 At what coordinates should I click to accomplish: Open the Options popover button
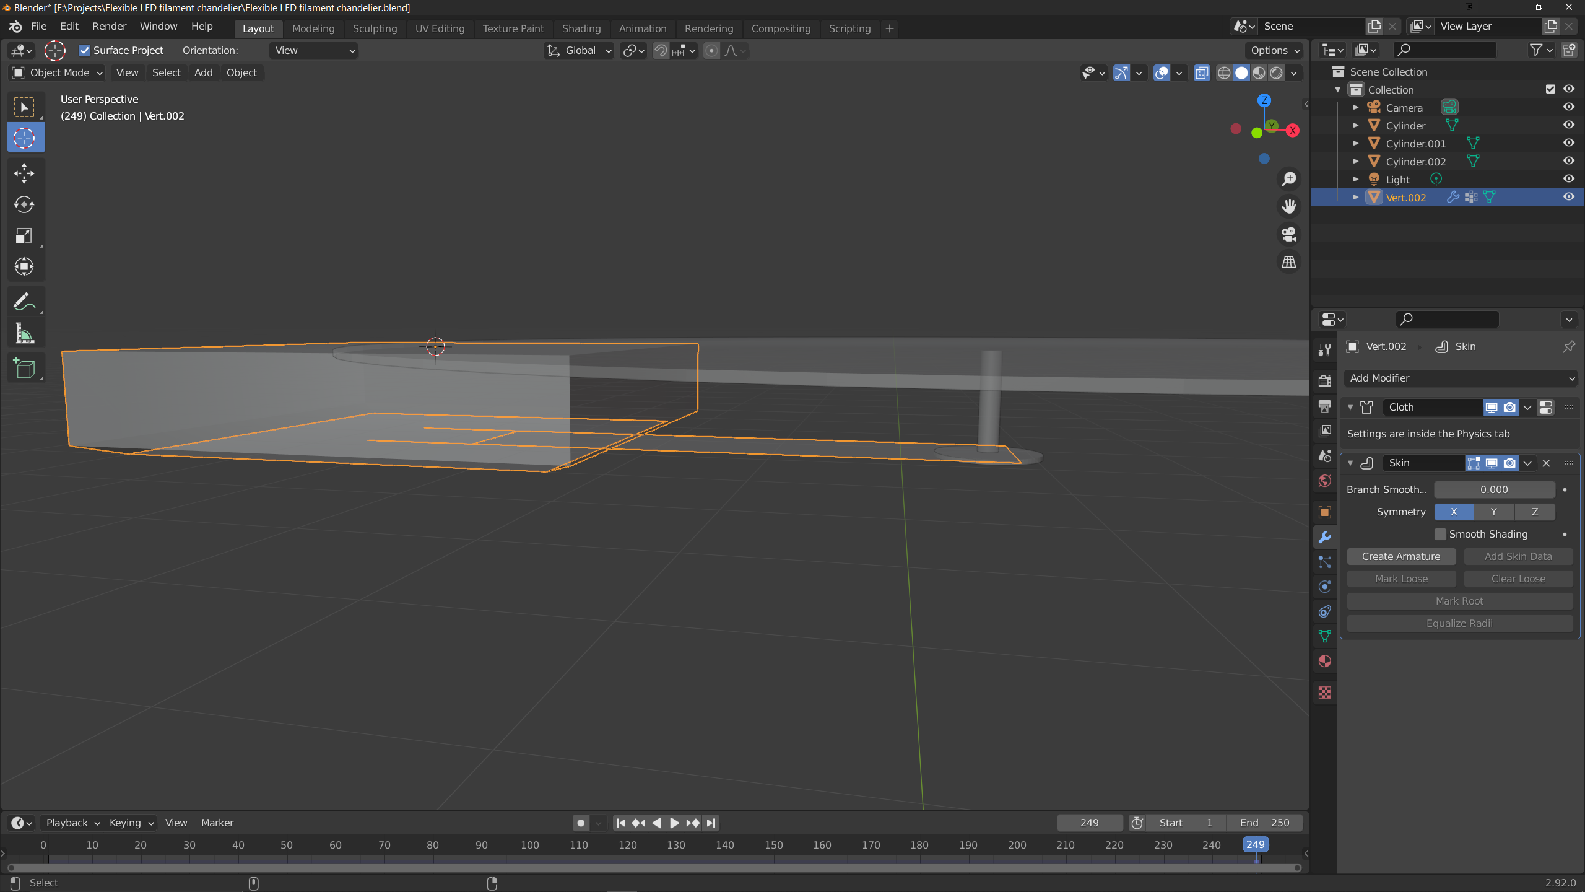point(1274,50)
